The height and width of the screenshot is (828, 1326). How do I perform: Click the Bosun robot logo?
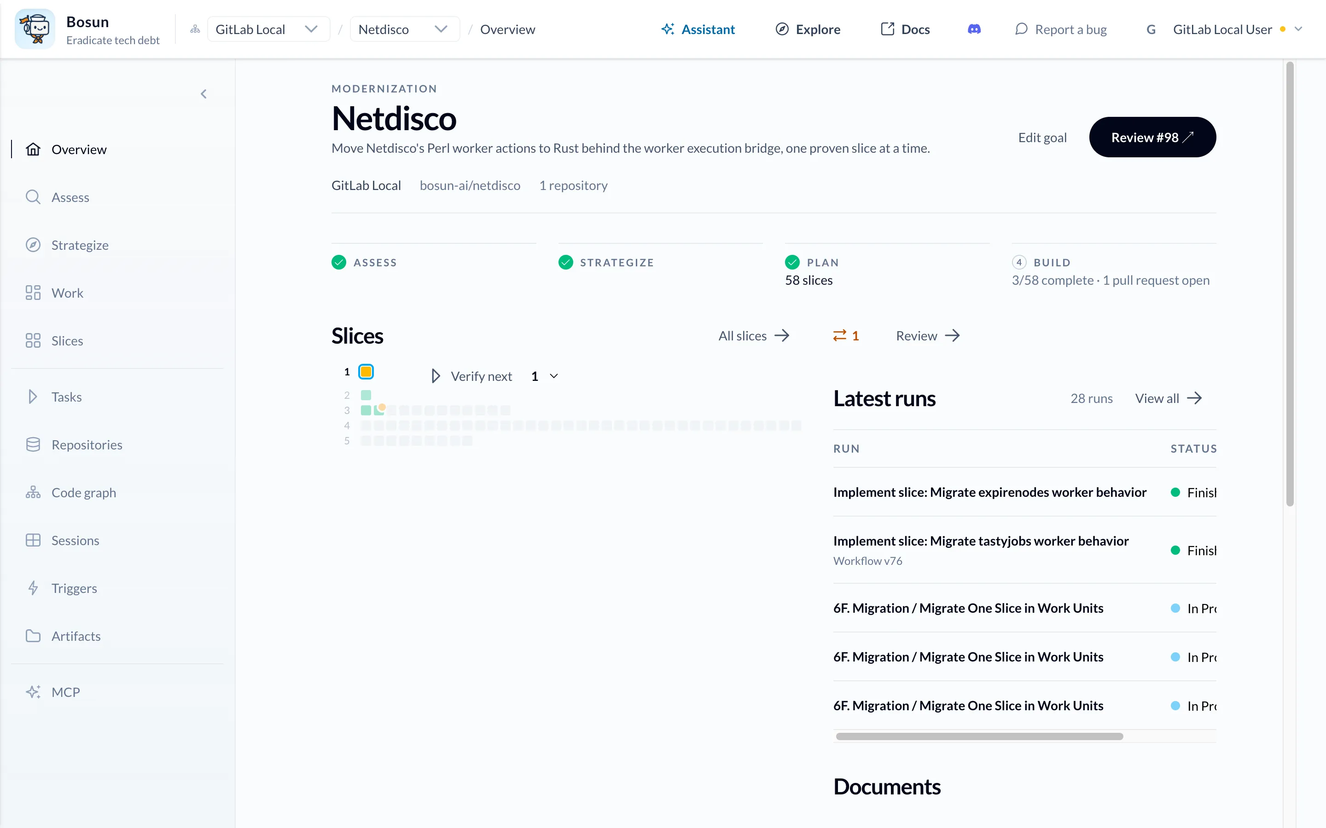pos(35,29)
